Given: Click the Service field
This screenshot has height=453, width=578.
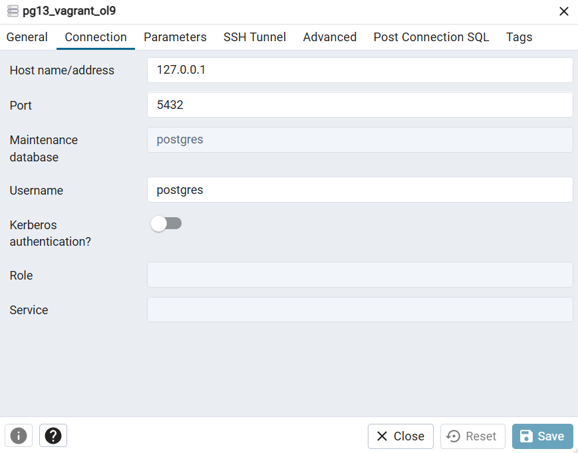Looking at the screenshot, I should click(x=360, y=310).
